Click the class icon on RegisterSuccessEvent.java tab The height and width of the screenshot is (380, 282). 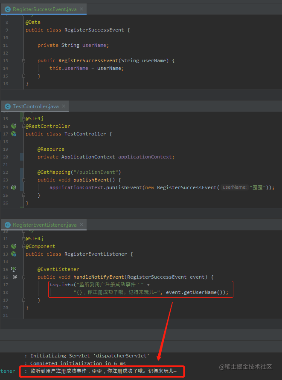[8, 9]
